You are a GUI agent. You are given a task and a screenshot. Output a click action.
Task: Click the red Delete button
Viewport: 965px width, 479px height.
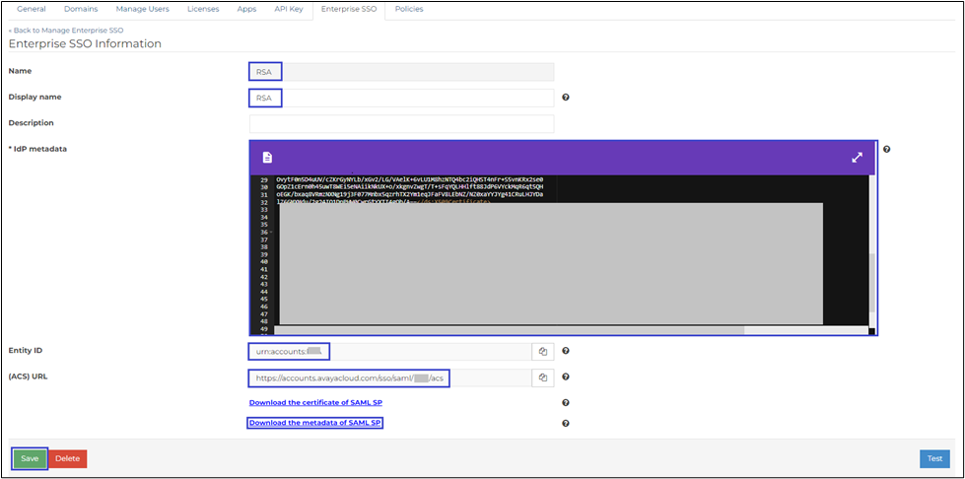[67, 458]
